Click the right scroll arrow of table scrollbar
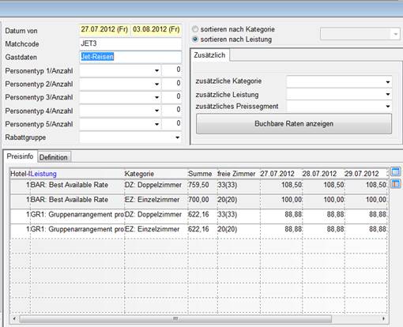 pos(383,318)
